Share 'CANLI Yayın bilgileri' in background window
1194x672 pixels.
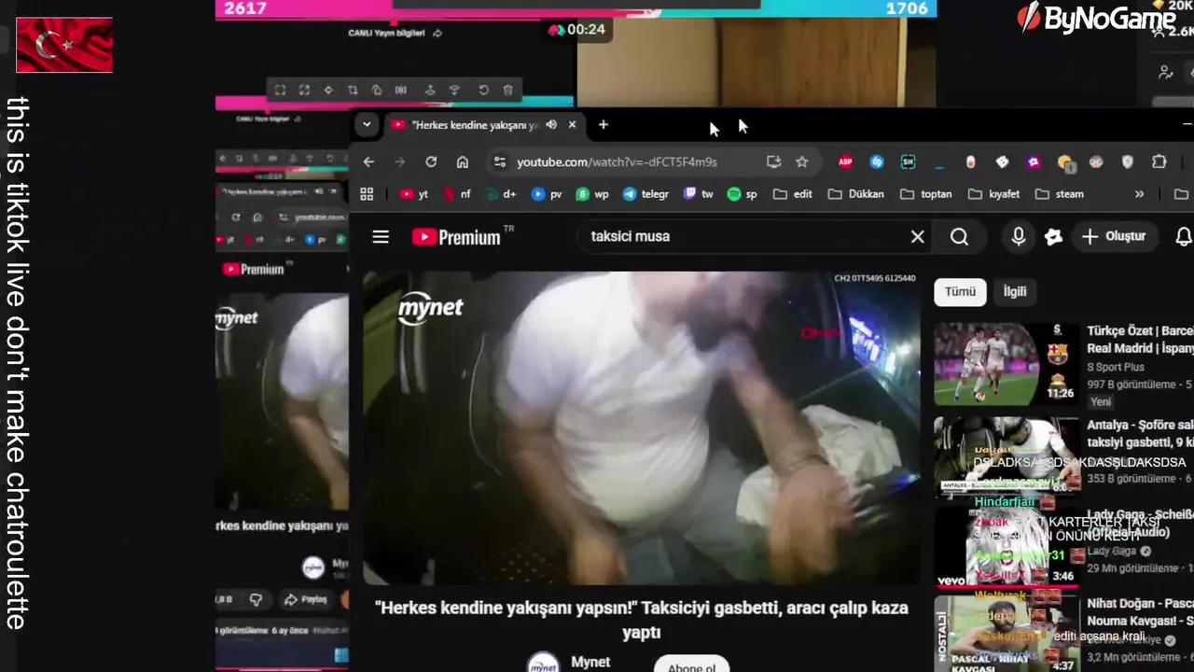(x=437, y=34)
